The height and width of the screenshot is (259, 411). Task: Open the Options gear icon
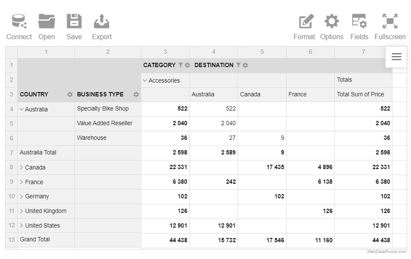coord(332,21)
